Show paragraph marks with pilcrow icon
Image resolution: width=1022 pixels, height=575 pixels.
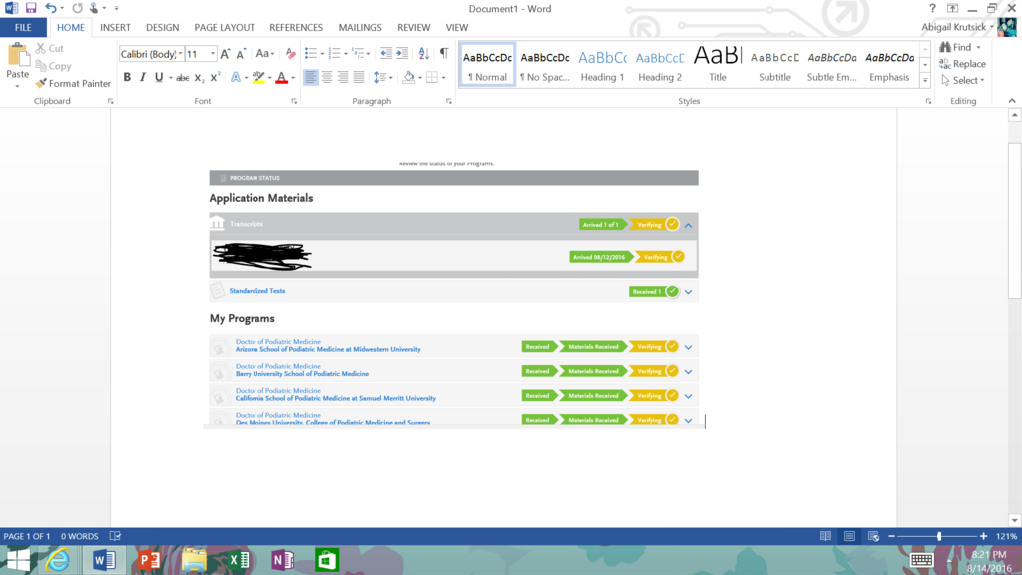(444, 53)
